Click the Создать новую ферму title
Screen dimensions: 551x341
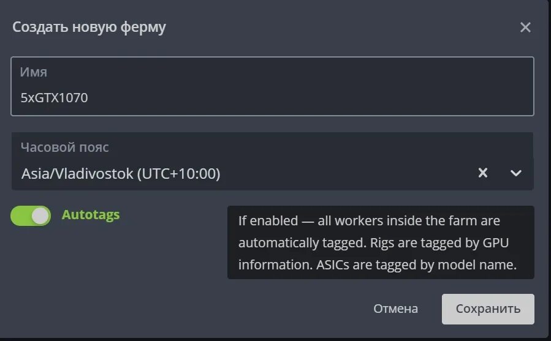(x=89, y=28)
